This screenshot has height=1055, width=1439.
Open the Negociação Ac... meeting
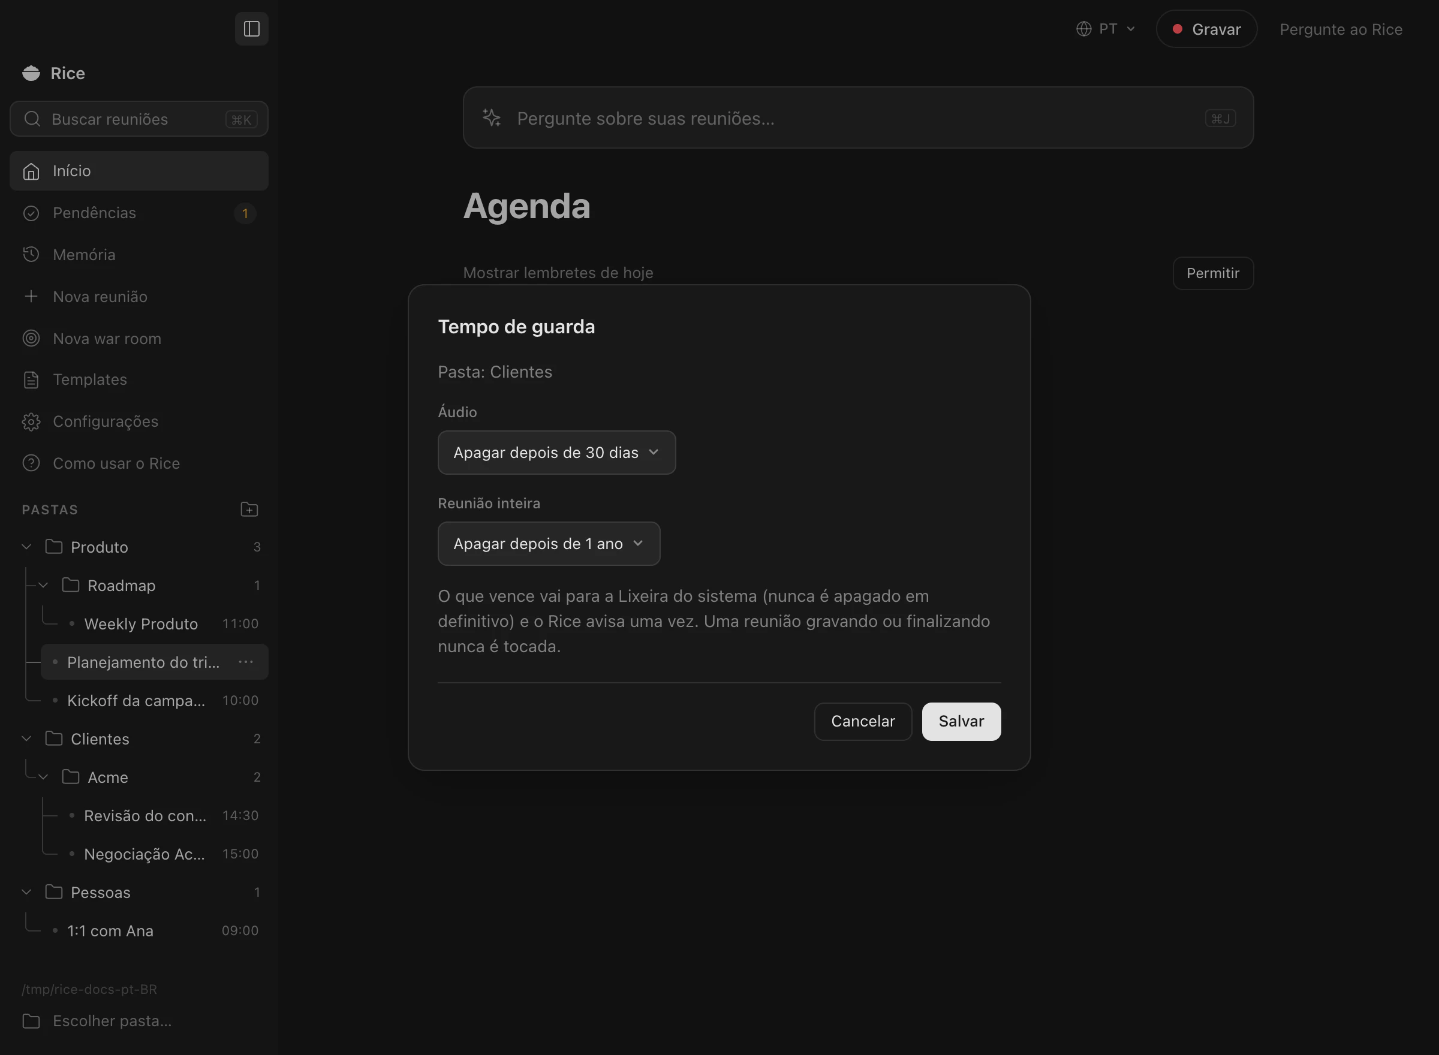[163, 854]
